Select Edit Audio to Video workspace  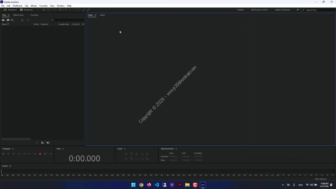click(259, 10)
